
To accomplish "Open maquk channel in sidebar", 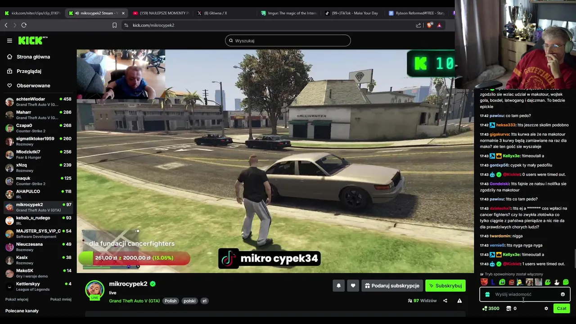I will click(38, 181).
